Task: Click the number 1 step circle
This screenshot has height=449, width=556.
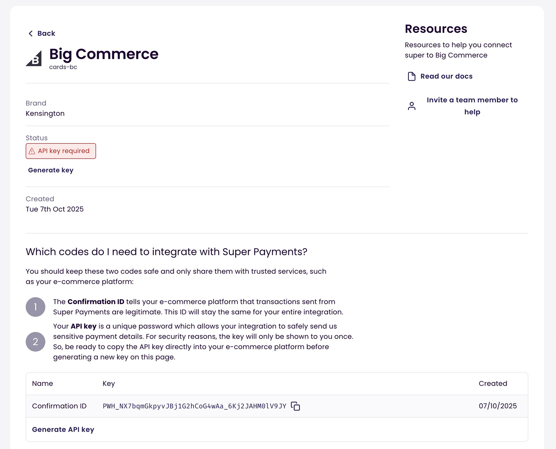Action: [x=35, y=307]
